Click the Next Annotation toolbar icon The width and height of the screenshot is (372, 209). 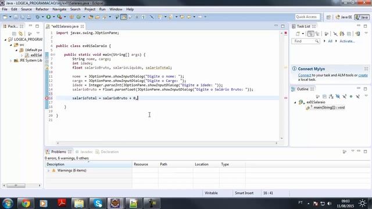point(160,17)
